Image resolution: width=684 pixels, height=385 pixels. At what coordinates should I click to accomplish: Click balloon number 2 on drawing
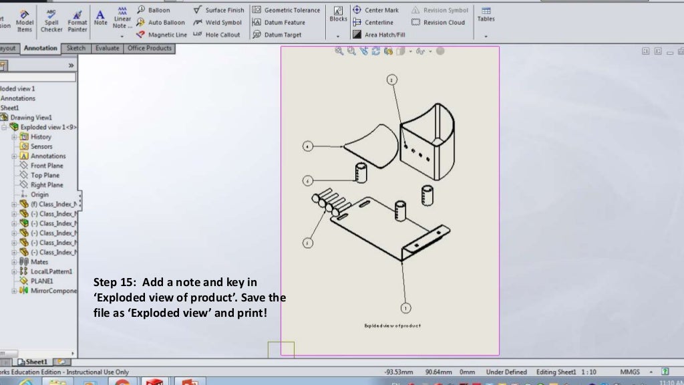pos(391,80)
